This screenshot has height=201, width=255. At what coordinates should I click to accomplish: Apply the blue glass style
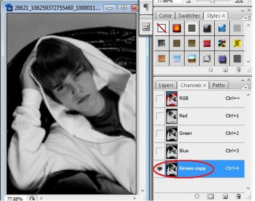click(x=222, y=28)
